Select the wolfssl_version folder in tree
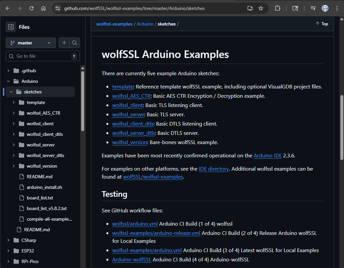 (42, 166)
